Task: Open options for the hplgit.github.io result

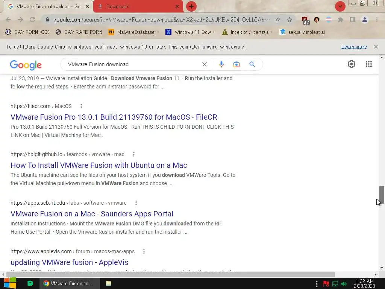Action: pyautogui.click(x=133, y=154)
